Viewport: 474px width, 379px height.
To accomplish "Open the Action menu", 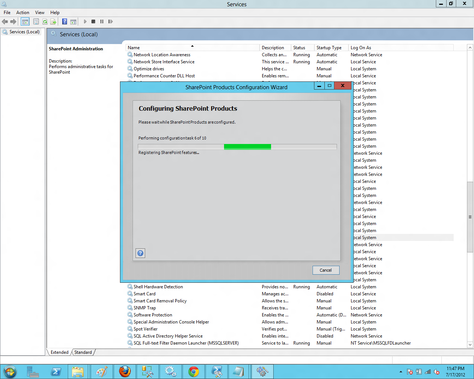I will tap(23, 12).
